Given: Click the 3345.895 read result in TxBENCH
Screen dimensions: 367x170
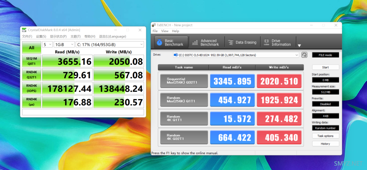Looking at the screenshot, I should coord(232,81).
